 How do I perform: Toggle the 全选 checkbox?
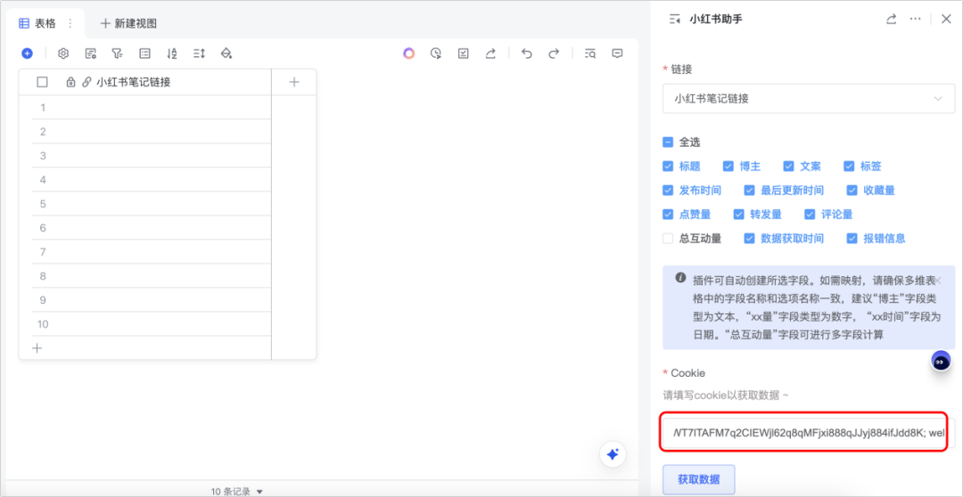[668, 143]
